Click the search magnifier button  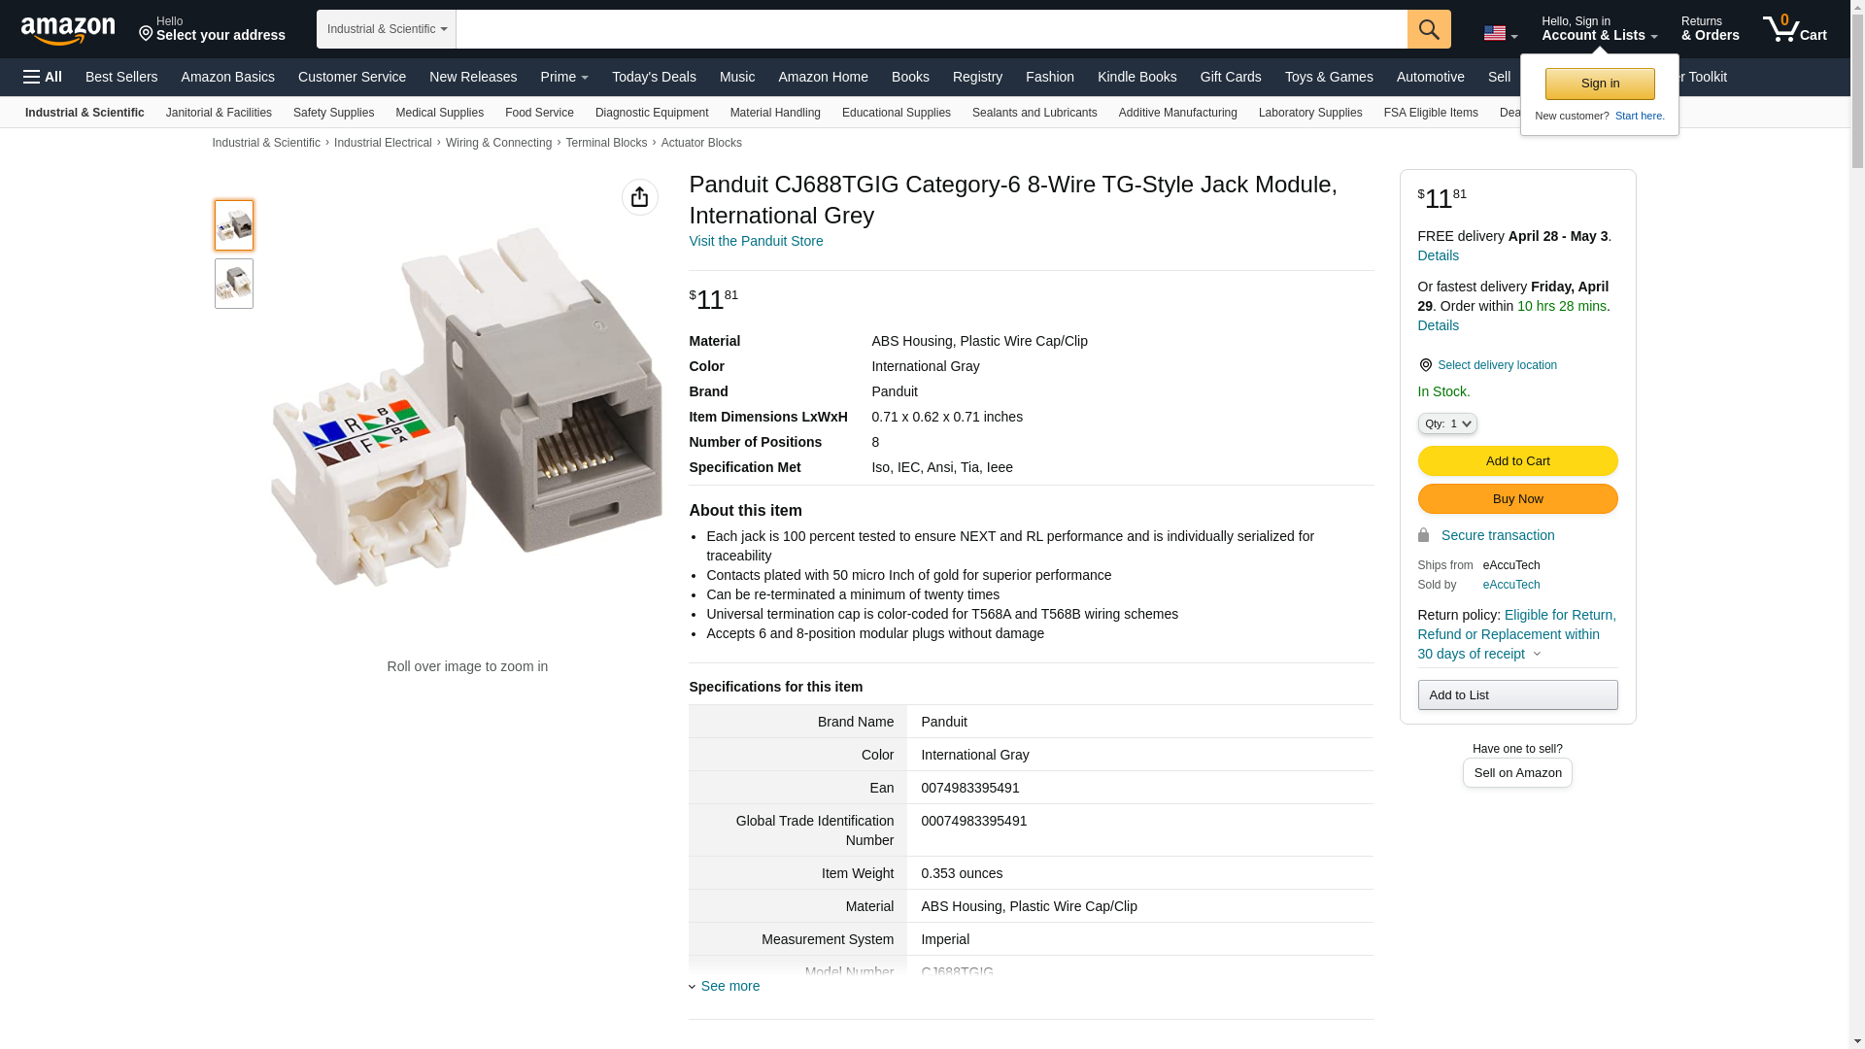(1429, 29)
